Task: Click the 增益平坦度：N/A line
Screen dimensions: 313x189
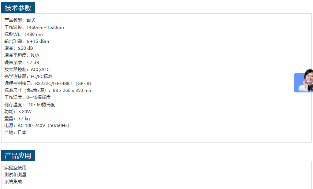Action: click(x=22, y=55)
